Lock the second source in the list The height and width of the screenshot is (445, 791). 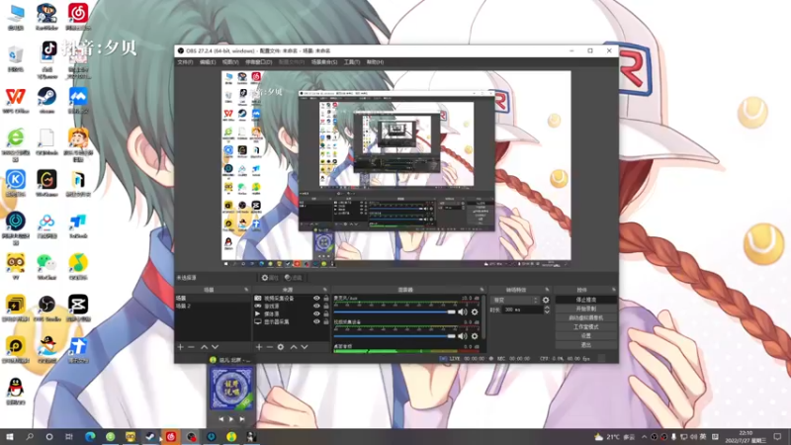click(x=326, y=306)
